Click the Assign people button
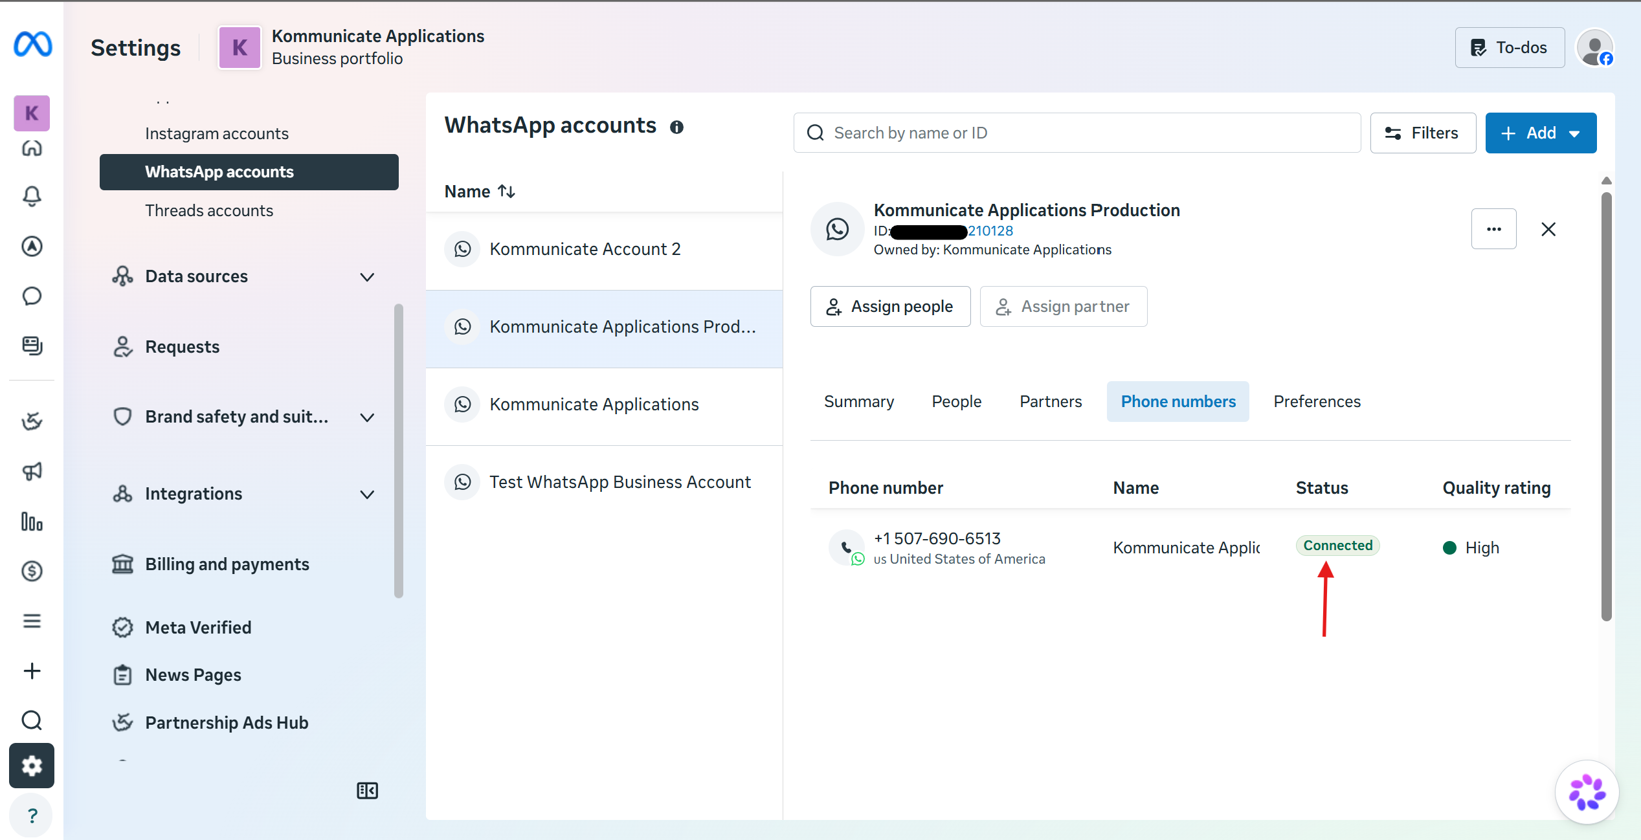Image resolution: width=1641 pixels, height=840 pixels. click(x=890, y=306)
